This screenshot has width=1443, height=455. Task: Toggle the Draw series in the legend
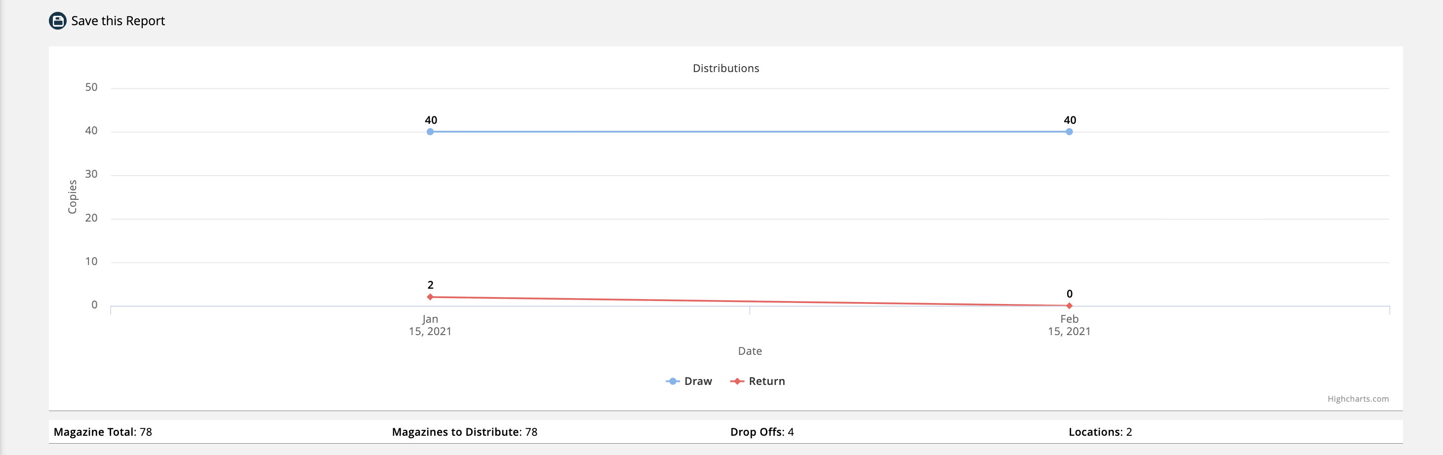click(x=697, y=381)
